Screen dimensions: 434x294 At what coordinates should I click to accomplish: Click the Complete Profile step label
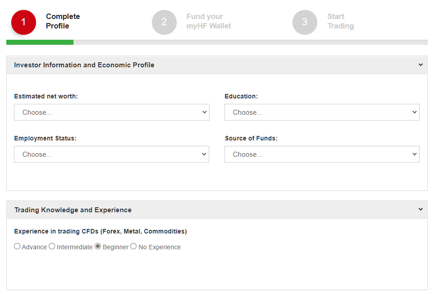coord(63,21)
